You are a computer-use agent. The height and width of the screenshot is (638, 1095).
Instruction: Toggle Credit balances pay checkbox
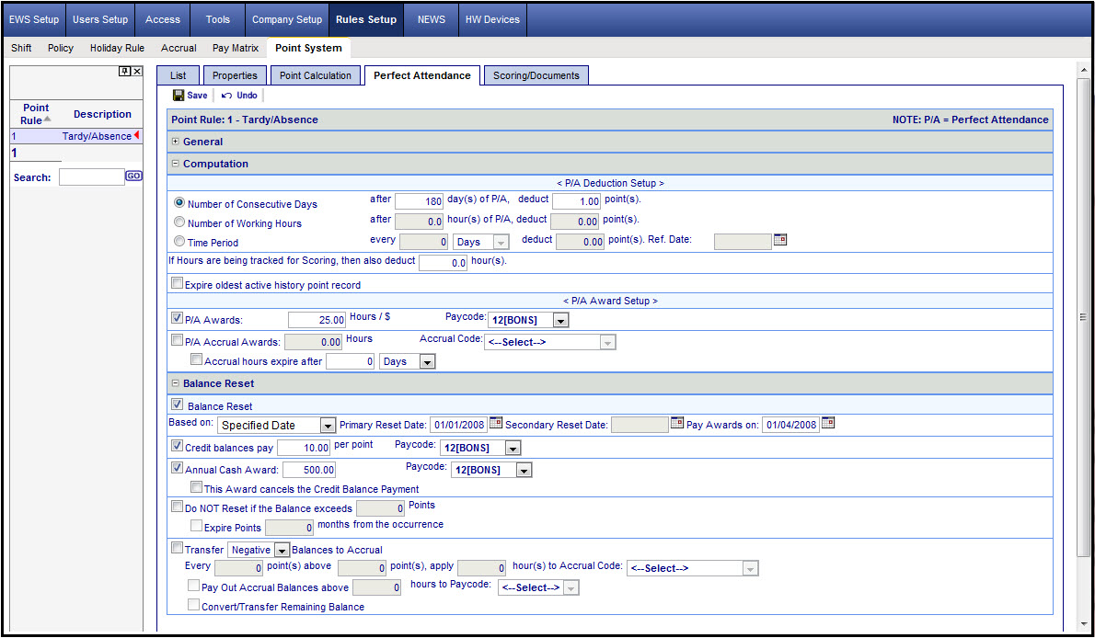point(178,446)
